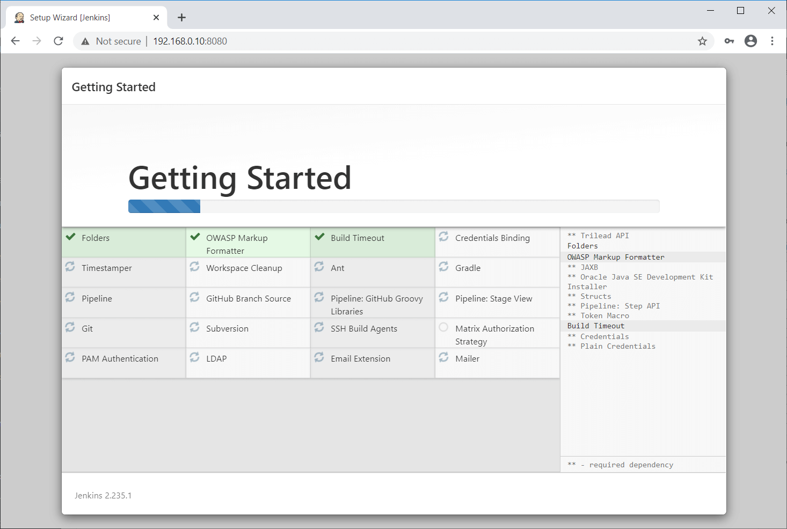Click the Workspace Cleanup plugin label
This screenshot has width=787, height=529.
[244, 268]
